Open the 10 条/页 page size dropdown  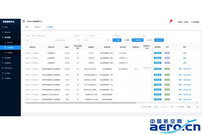pos(181,107)
